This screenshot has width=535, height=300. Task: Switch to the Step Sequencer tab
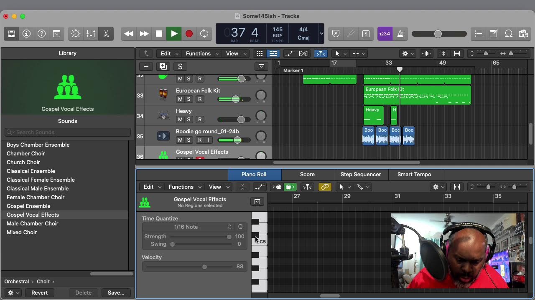coord(361,174)
